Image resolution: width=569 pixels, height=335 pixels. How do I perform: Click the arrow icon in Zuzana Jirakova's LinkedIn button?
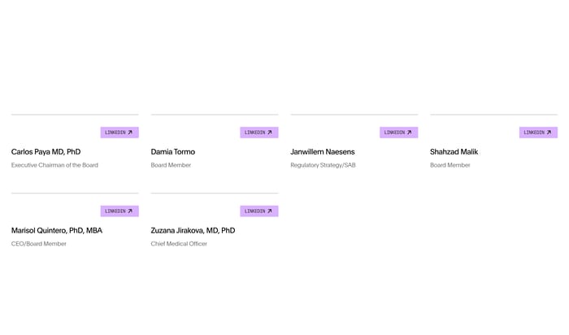point(270,211)
